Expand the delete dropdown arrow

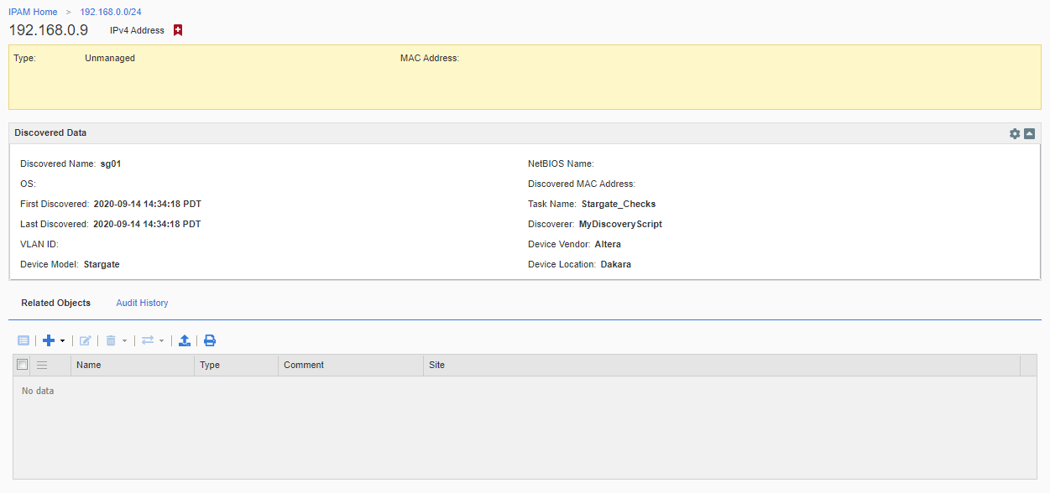coord(124,341)
